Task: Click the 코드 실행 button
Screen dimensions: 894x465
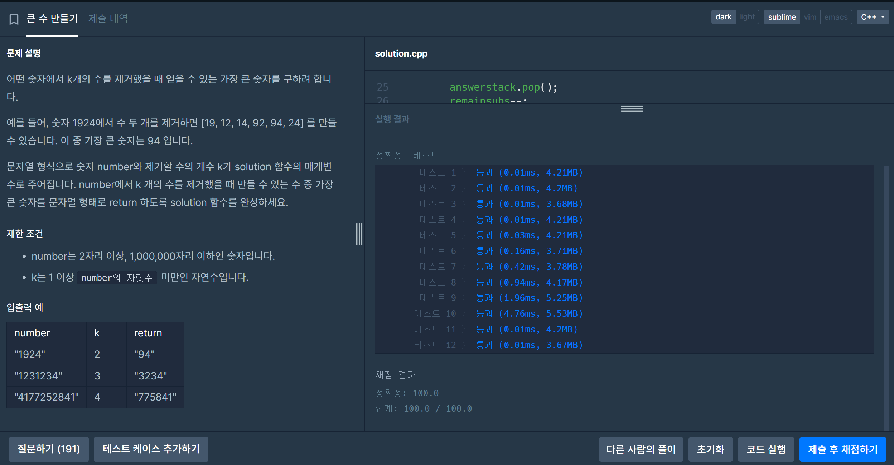Action: (x=765, y=449)
